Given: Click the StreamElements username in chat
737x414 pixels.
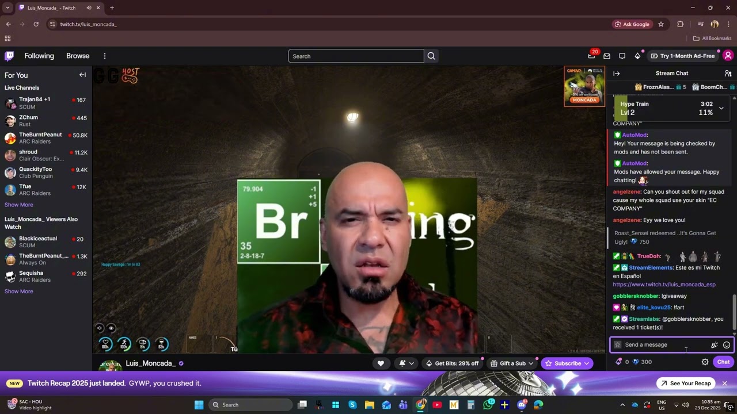Looking at the screenshot, I should tap(651, 268).
